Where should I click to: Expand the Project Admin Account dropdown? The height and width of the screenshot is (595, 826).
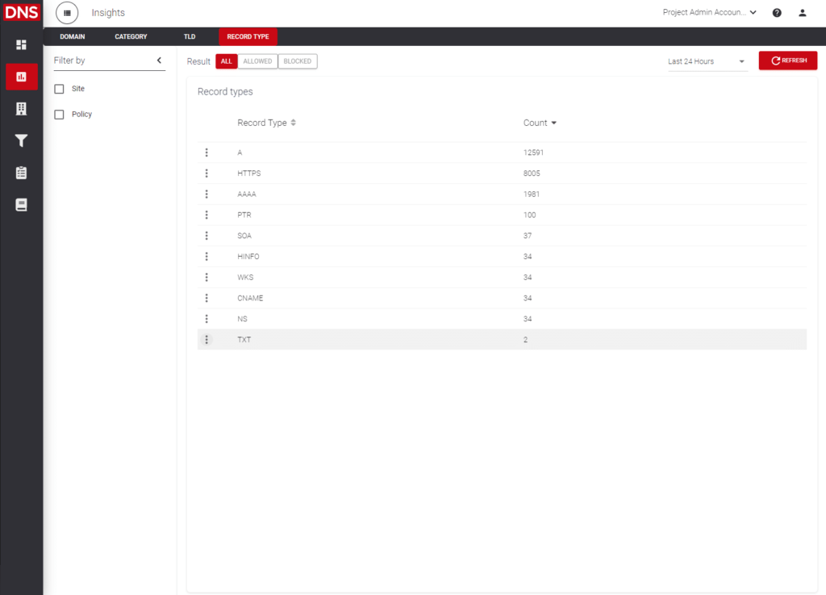pyautogui.click(x=709, y=13)
